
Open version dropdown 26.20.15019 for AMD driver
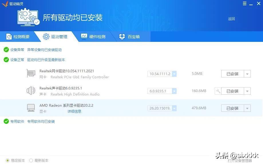tap(174, 108)
